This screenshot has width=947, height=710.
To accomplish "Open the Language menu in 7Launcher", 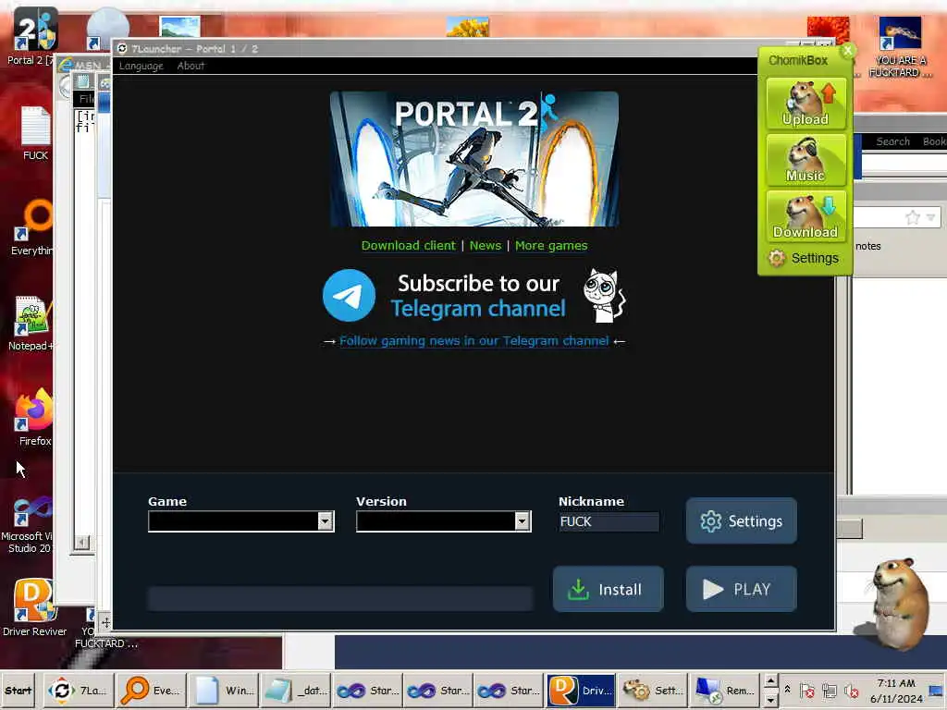I will [x=141, y=66].
